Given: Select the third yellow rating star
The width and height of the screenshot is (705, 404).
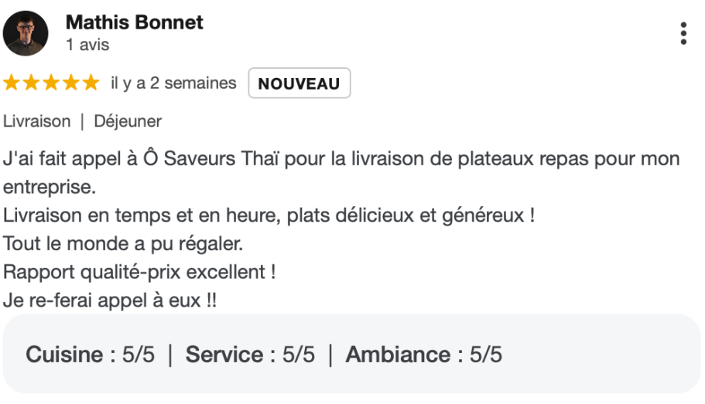Looking at the screenshot, I should tap(52, 83).
